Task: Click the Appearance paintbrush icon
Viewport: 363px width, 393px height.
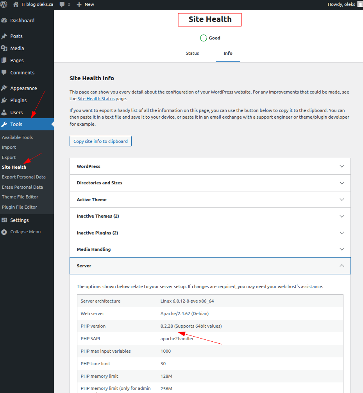Action: tap(4, 88)
